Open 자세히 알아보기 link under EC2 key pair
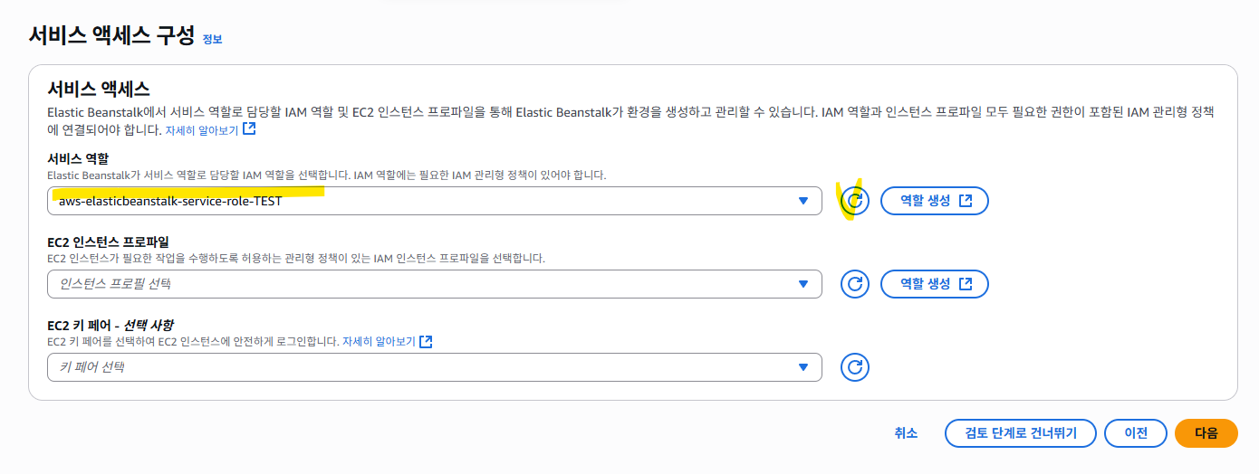The height and width of the screenshot is (474, 1259). [379, 342]
